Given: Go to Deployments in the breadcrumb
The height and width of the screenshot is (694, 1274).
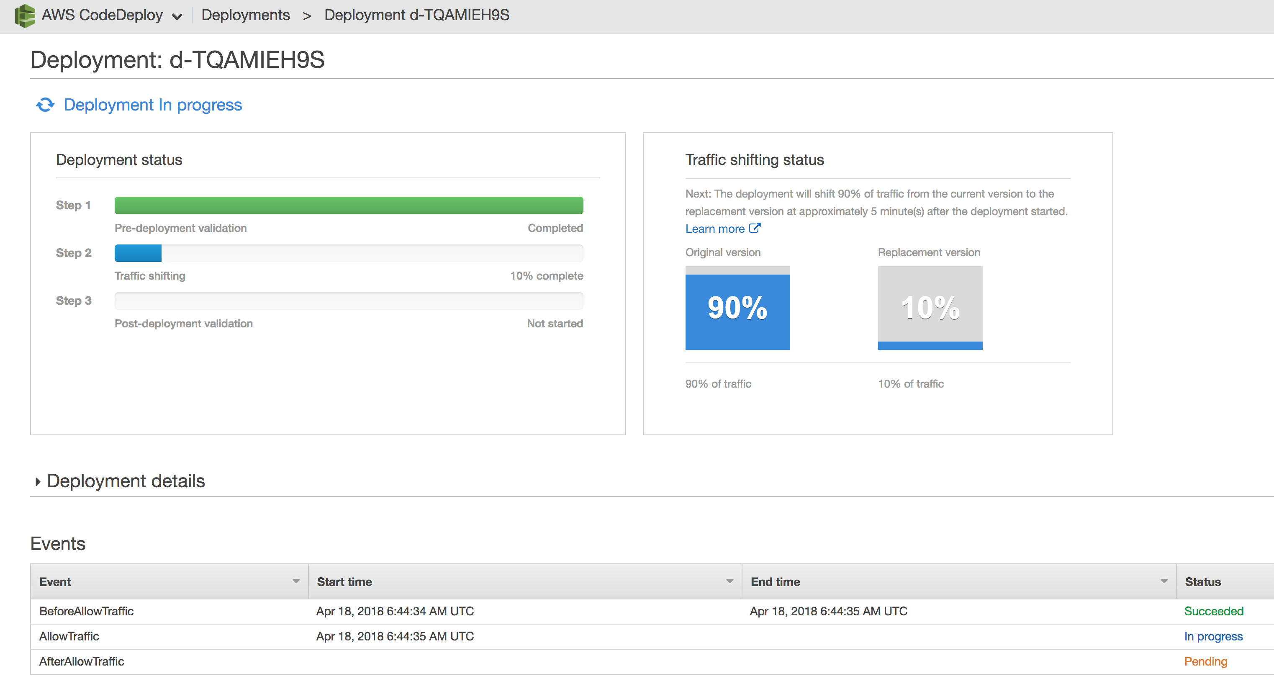Looking at the screenshot, I should (x=245, y=15).
